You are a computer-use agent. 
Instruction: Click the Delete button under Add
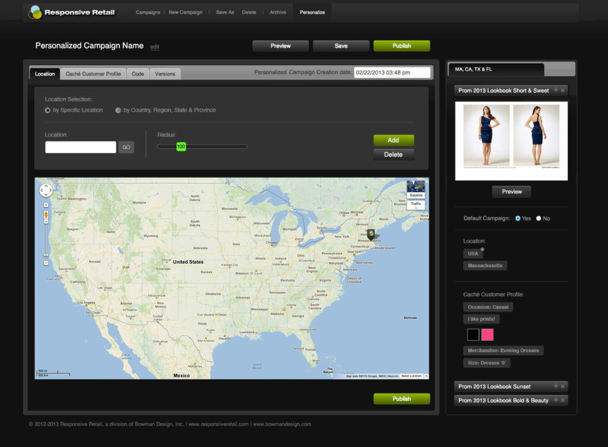[x=394, y=154]
